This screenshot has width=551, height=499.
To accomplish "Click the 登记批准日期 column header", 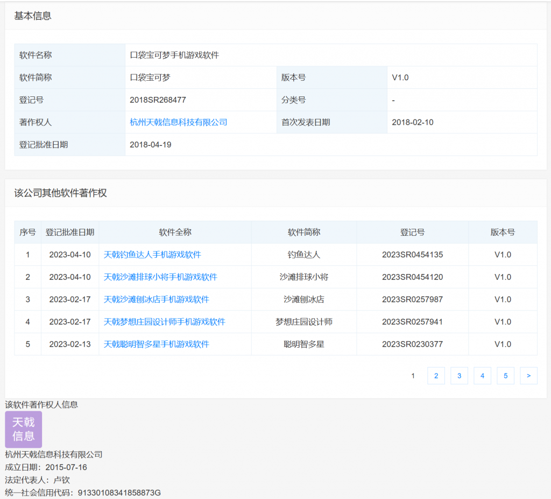I will pyautogui.click(x=70, y=233).
